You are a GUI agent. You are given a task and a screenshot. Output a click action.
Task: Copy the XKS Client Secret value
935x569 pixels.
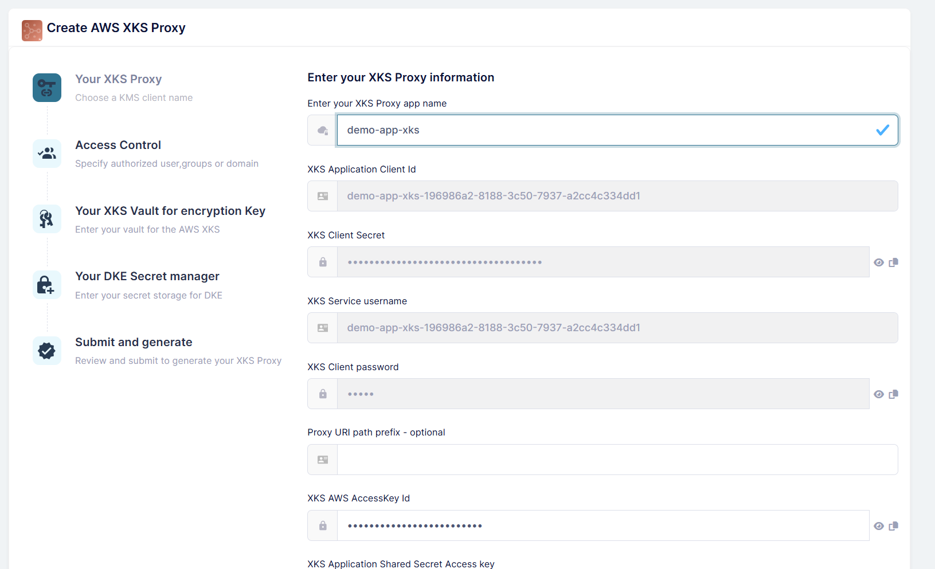pyautogui.click(x=893, y=262)
